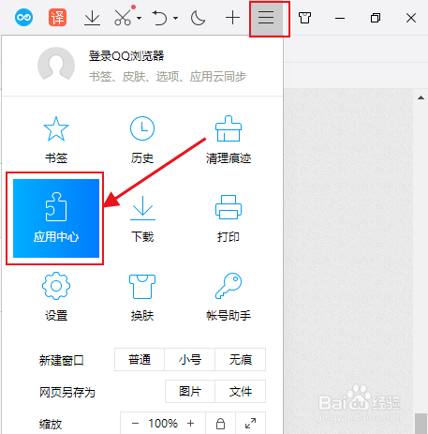The width and height of the screenshot is (428, 434).
Task: Open the hamburger main menu
Action: click(266, 18)
